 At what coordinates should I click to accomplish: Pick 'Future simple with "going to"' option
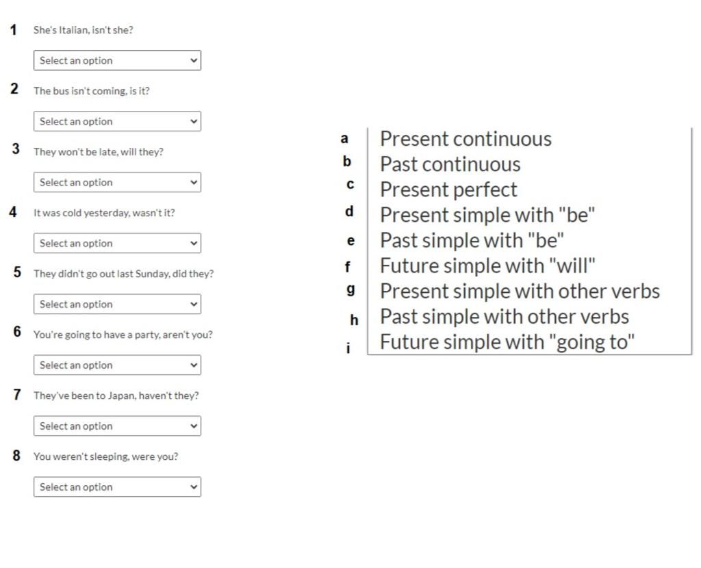pyautogui.click(x=507, y=342)
